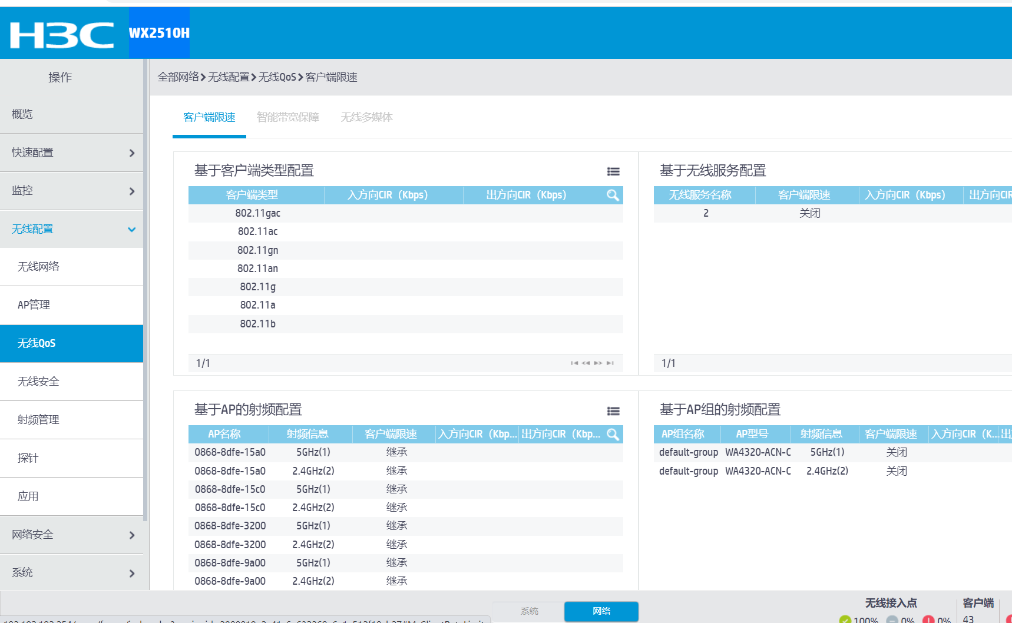Click next page arrow in client type table
The height and width of the screenshot is (623, 1012).
pyautogui.click(x=598, y=363)
